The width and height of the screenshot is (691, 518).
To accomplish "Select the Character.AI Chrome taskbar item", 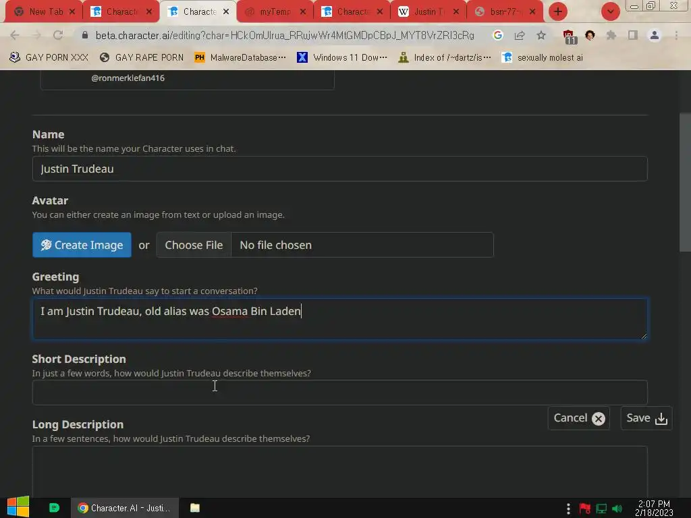I will tap(125, 508).
